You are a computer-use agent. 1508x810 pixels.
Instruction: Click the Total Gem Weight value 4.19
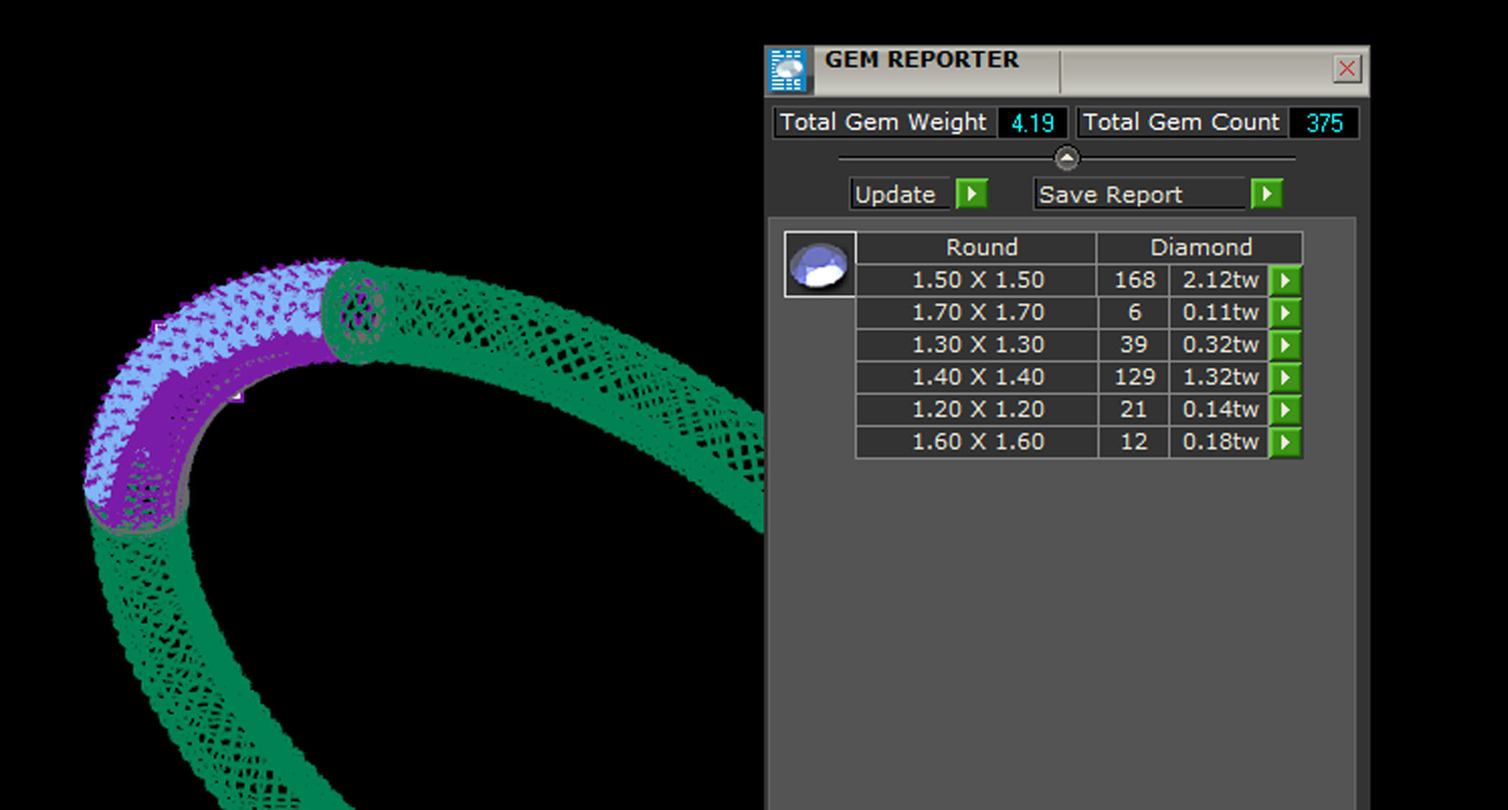[1032, 123]
